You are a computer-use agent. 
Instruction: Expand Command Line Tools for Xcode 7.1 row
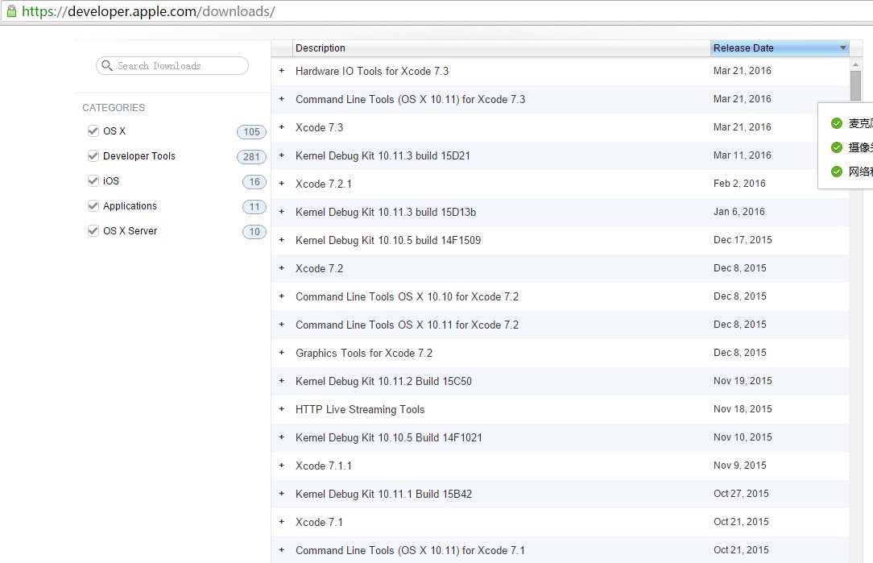[282, 549]
